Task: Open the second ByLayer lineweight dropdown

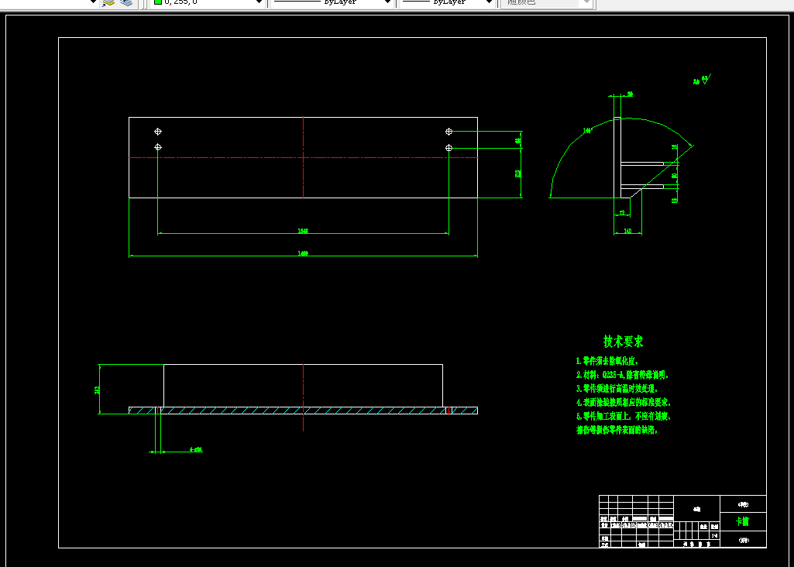Action: 448,2
